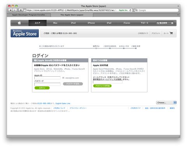Open the サポート navigation item

[x=145, y=23]
